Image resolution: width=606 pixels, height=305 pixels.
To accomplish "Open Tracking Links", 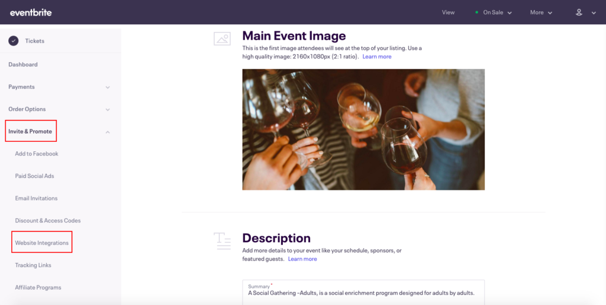I will coord(33,265).
